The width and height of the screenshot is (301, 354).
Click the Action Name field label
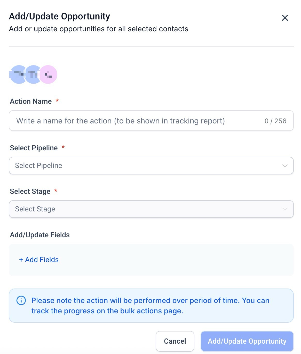[31, 101]
